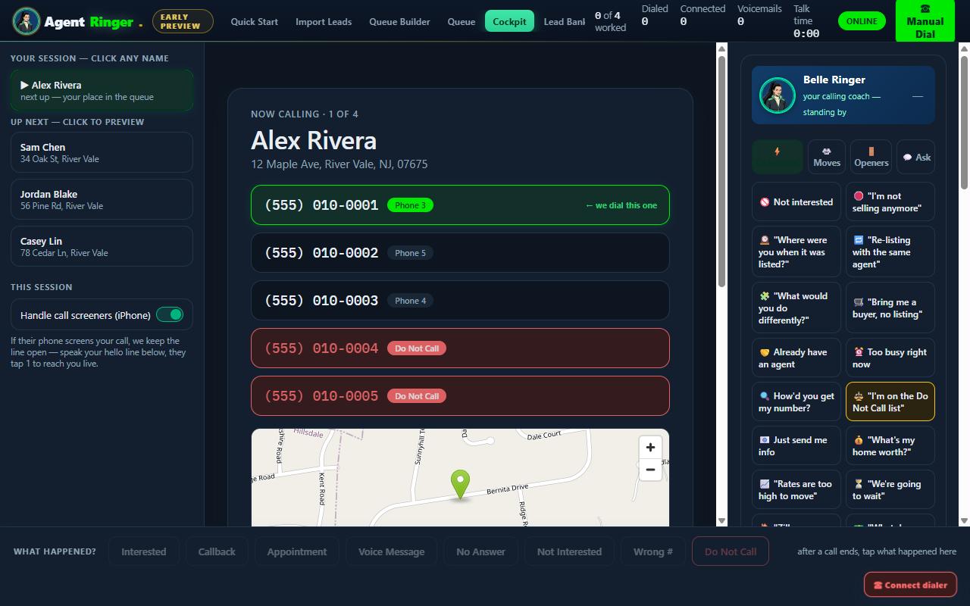Select phone number (555) 010-0003

point(460,301)
